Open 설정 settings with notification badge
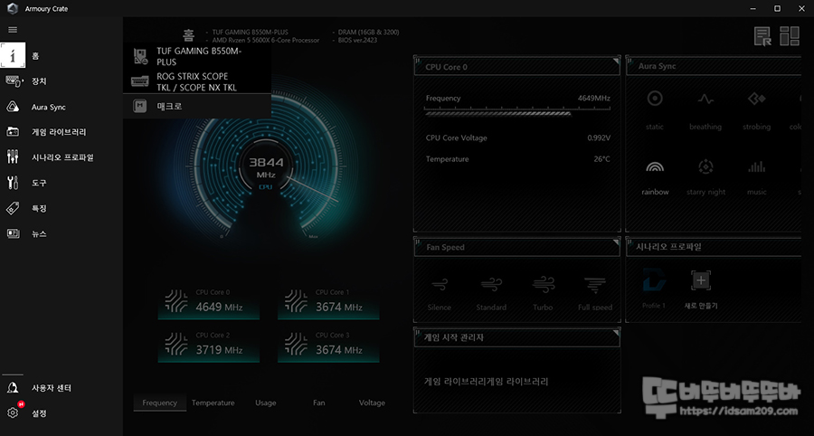The width and height of the screenshot is (814, 436). 62,413
